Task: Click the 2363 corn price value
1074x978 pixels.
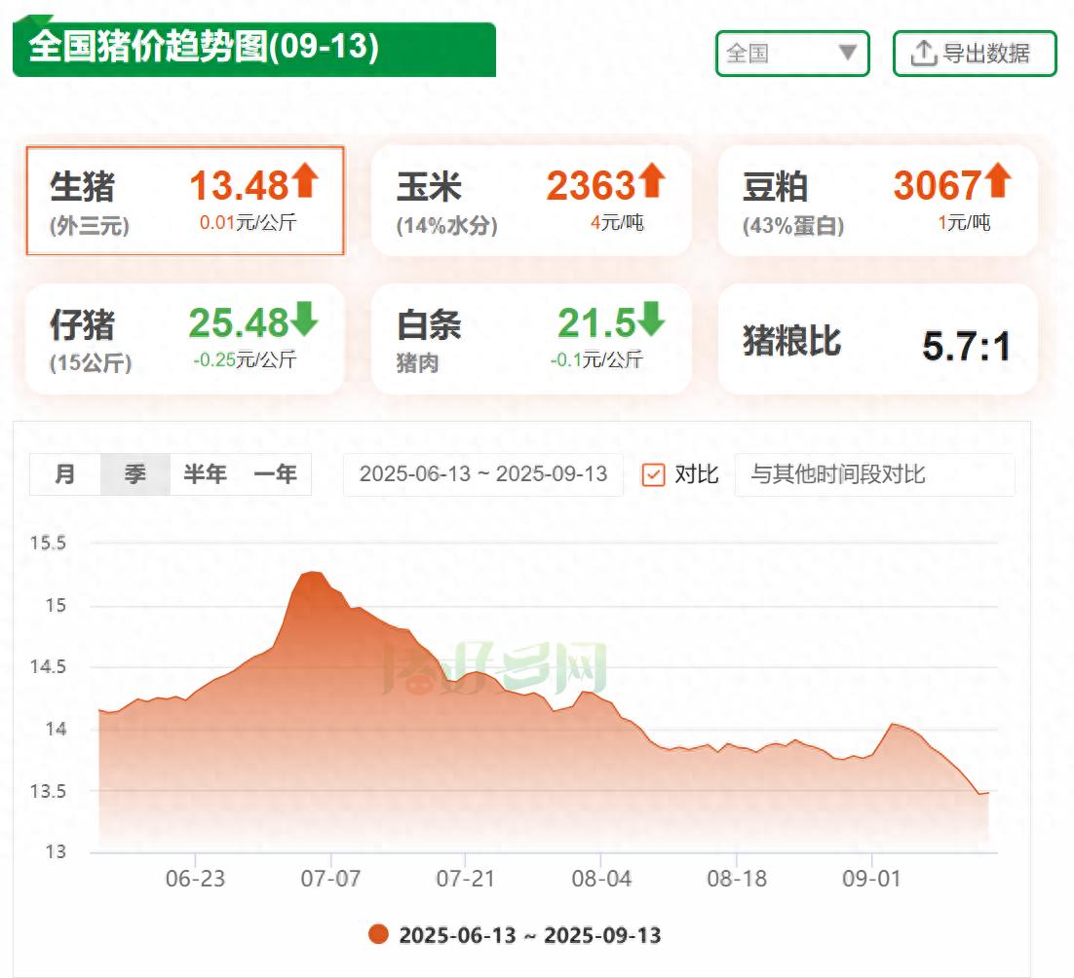Action: coord(592,185)
